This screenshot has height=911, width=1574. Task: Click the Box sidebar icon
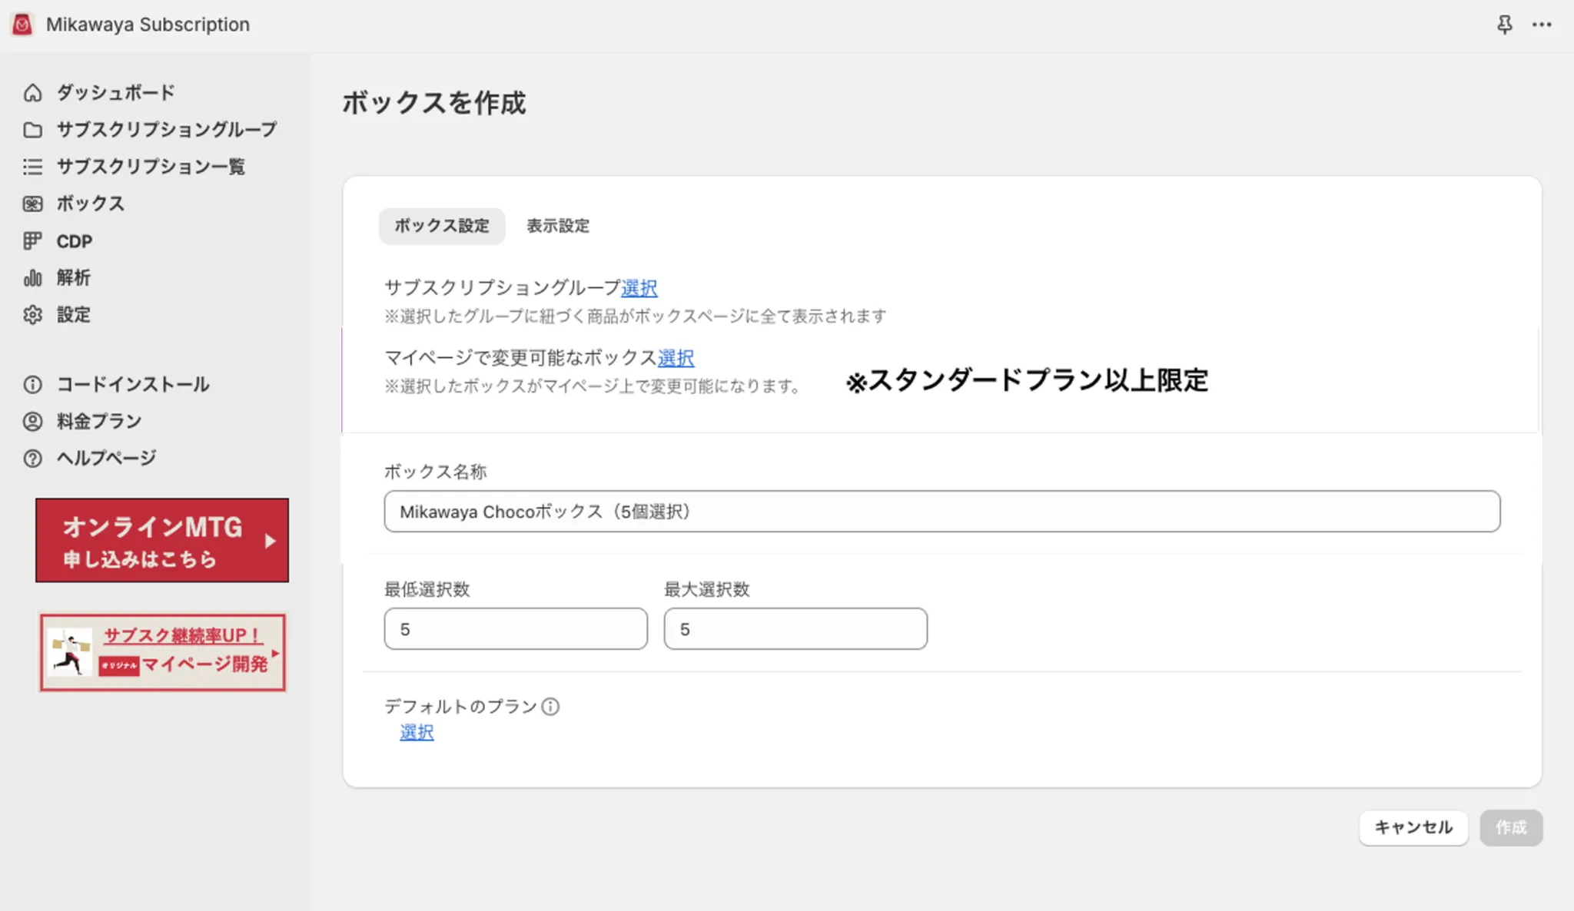click(x=32, y=204)
